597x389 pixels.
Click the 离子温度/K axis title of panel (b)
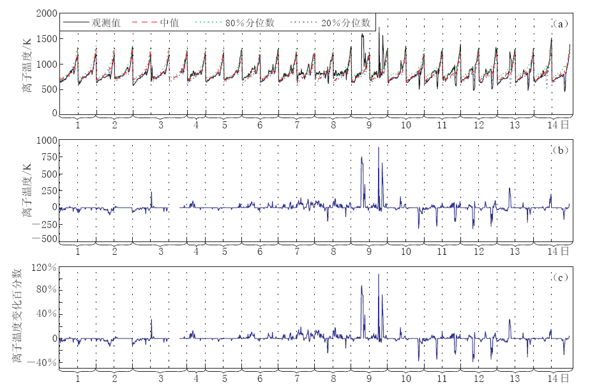click(27, 190)
